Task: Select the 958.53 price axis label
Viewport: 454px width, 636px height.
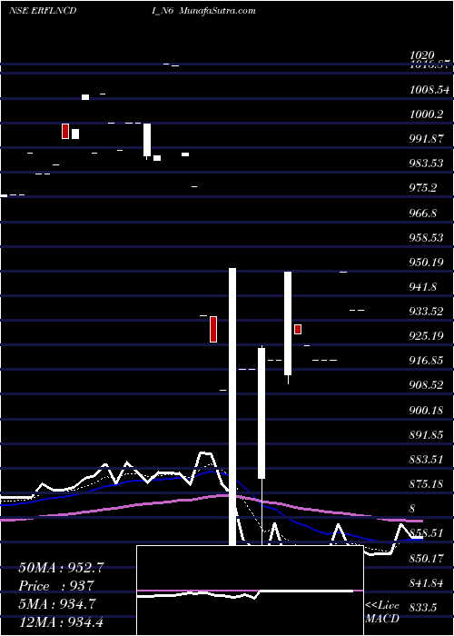Action: (426, 238)
